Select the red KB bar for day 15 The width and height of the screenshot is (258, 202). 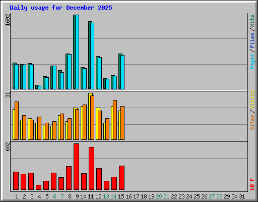(x=121, y=178)
